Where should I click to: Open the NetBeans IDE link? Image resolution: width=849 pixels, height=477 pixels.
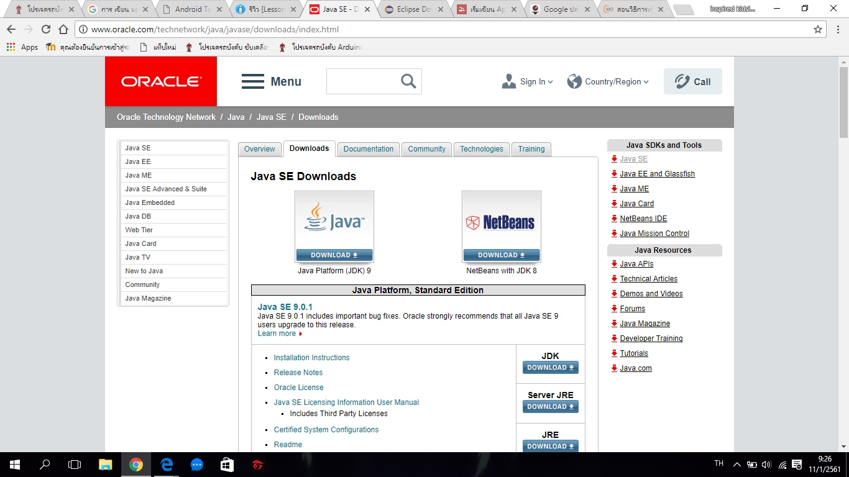tap(643, 219)
